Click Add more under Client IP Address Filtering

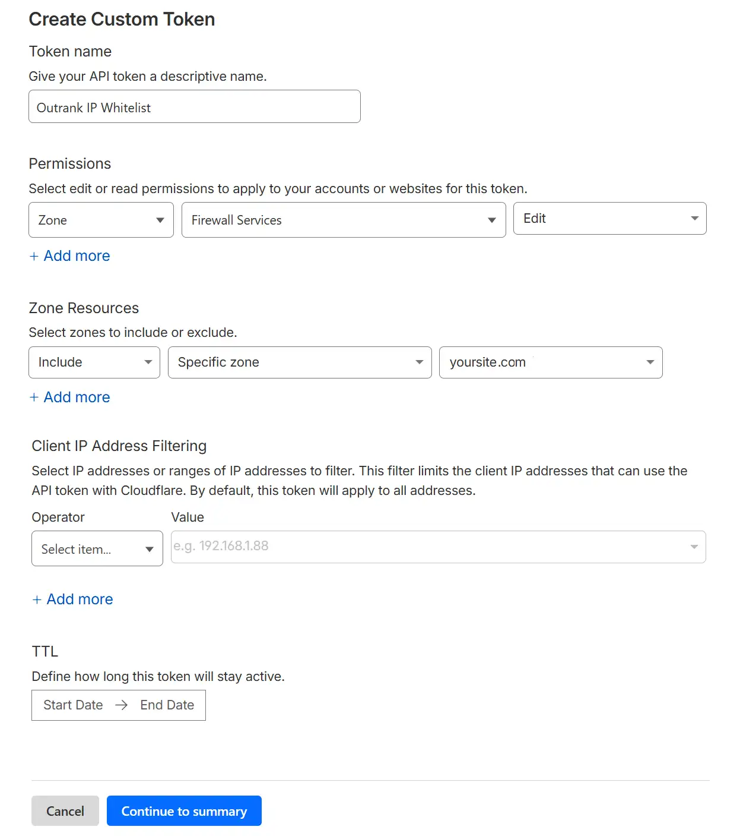[x=72, y=599]
